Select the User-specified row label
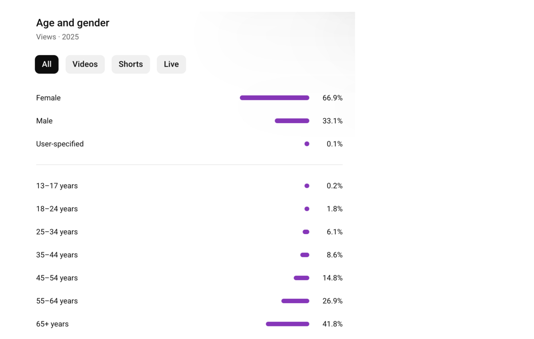 click(x=60, y=144)
